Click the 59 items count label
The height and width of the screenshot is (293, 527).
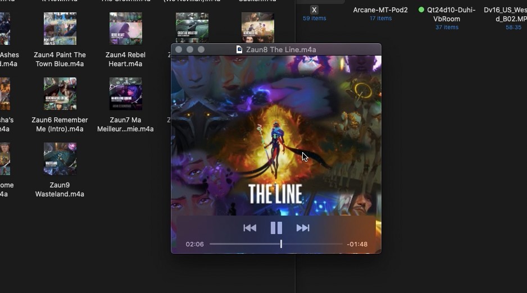point(314,19)
